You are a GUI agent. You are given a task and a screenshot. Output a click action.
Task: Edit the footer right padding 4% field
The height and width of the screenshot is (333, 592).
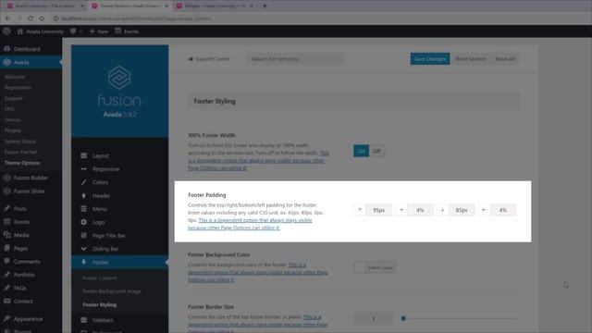420,210
